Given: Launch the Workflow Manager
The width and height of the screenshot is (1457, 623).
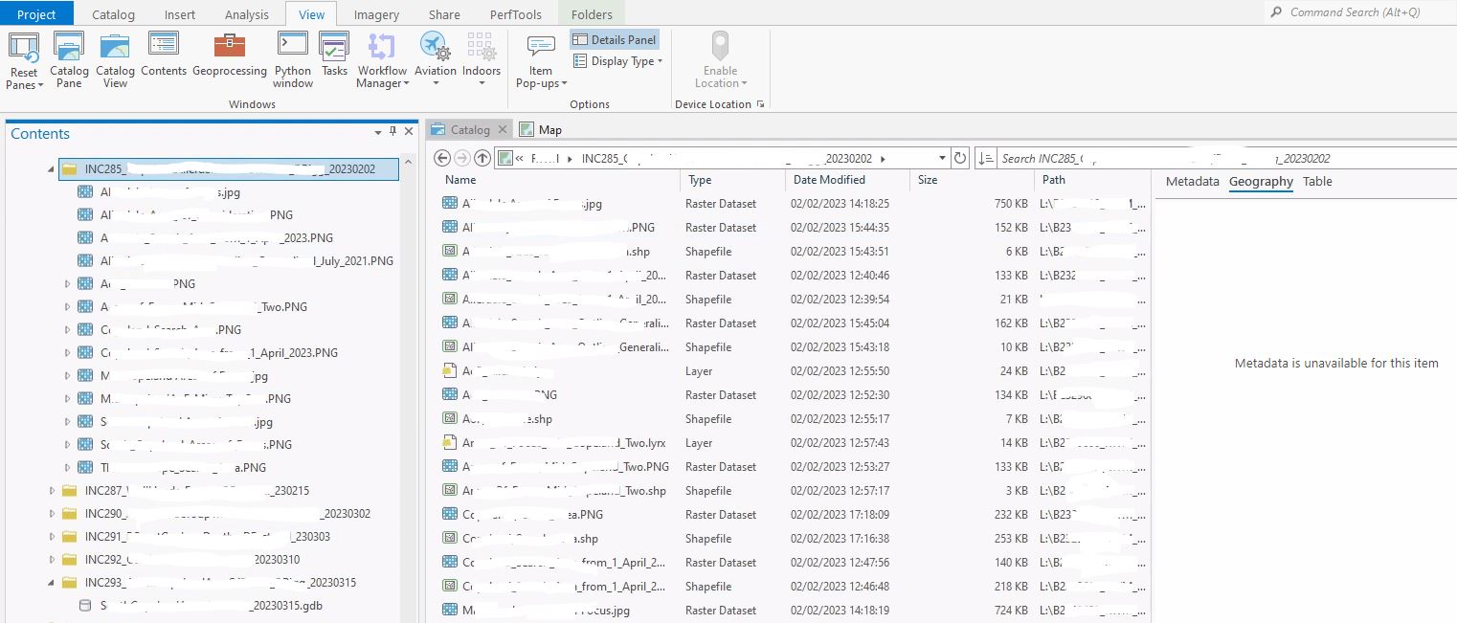Looking at the screenshot, I should pos(381,57).
